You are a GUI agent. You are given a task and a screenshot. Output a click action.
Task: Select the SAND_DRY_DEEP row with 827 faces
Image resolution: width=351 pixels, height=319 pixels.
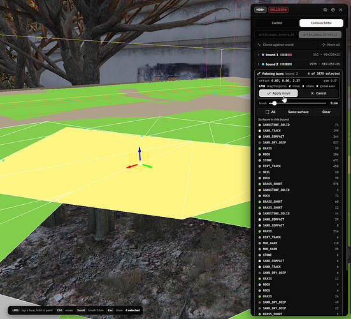click(298, 142)
